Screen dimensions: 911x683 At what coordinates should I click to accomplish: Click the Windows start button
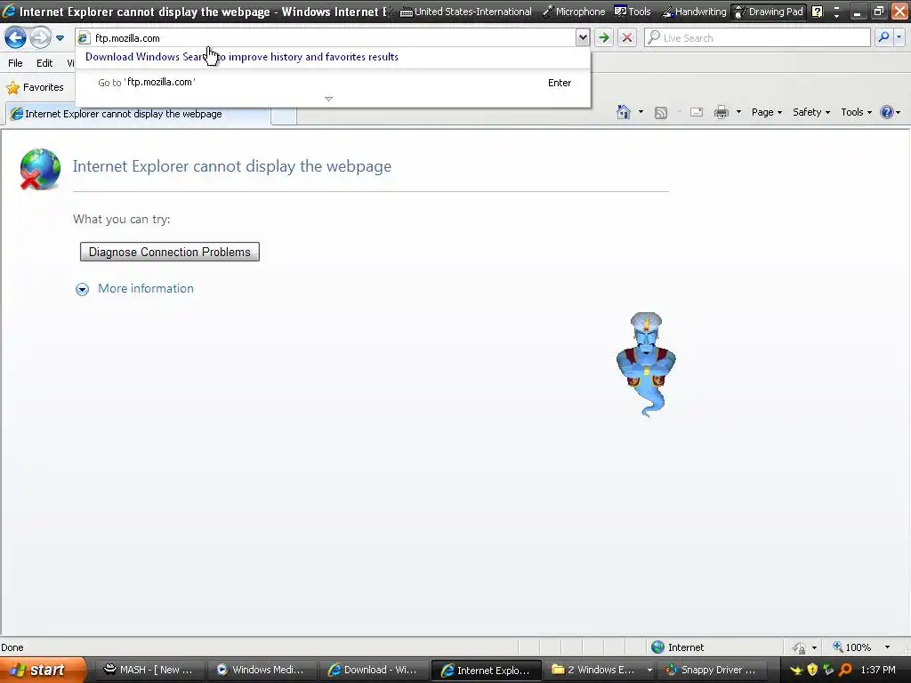point(43,670)
